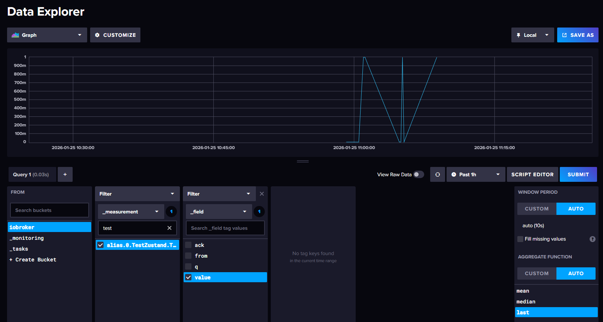The height and width of the screenshot is (322, 603).
Task: Open the _field tag key dropdown
Action: pos(219,212)
